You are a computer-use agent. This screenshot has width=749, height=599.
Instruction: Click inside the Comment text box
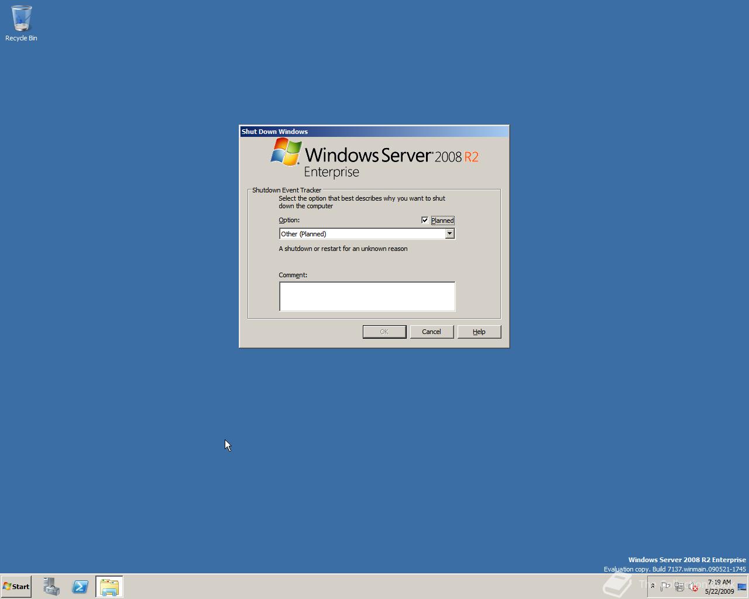click(367, 297)
